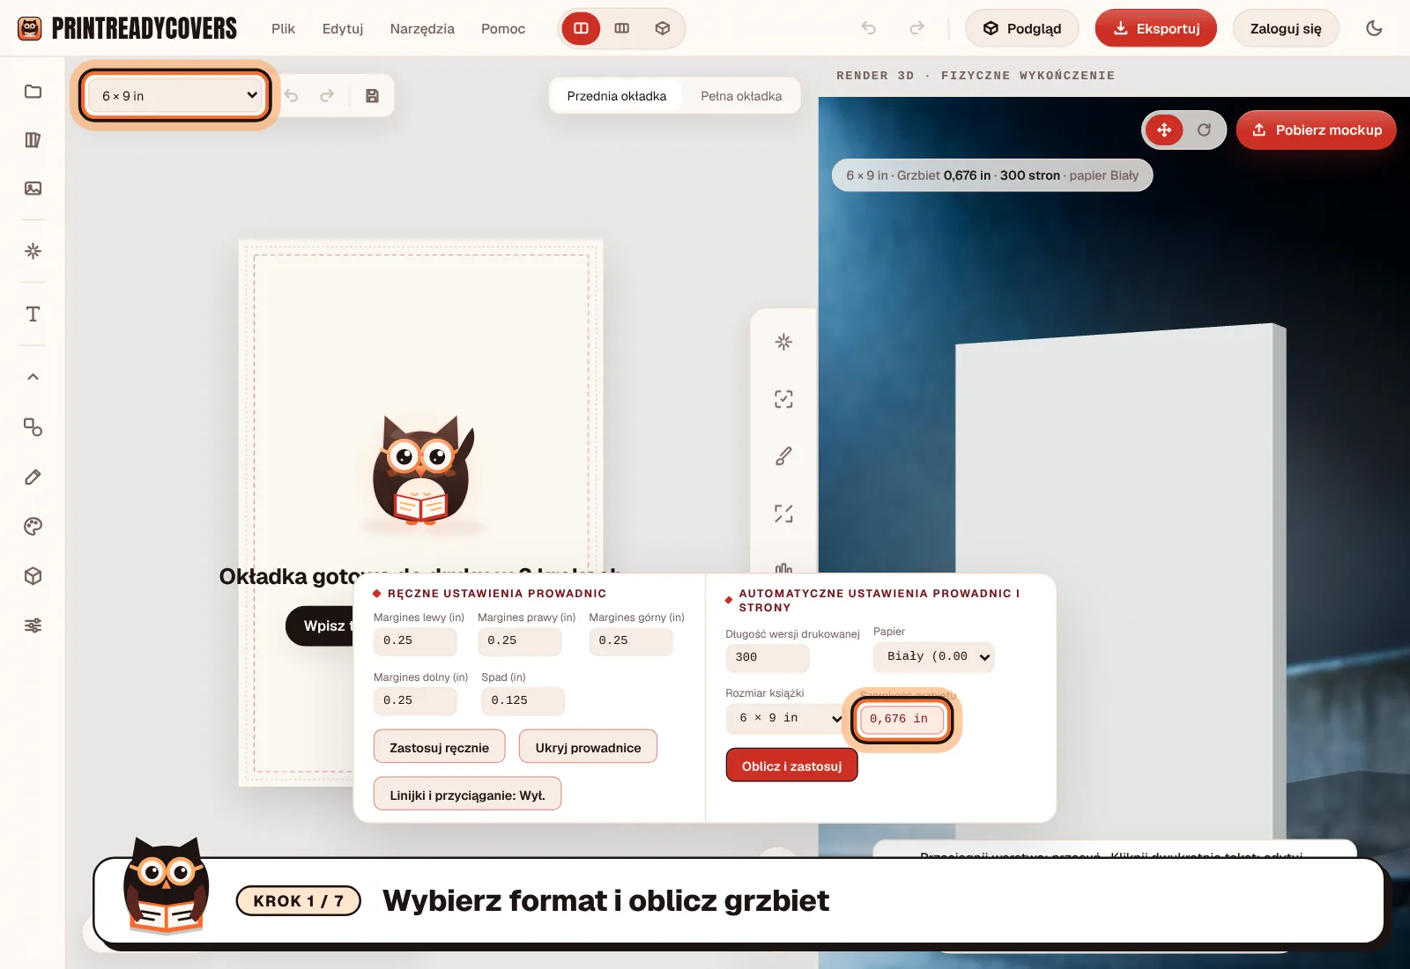Open the 6 × 9 in format dropdown

(176, 95)
